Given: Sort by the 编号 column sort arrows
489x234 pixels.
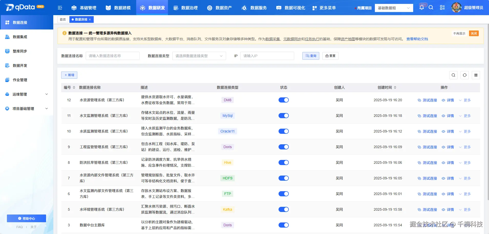Looking at the screenshot, I should (74, 87).
